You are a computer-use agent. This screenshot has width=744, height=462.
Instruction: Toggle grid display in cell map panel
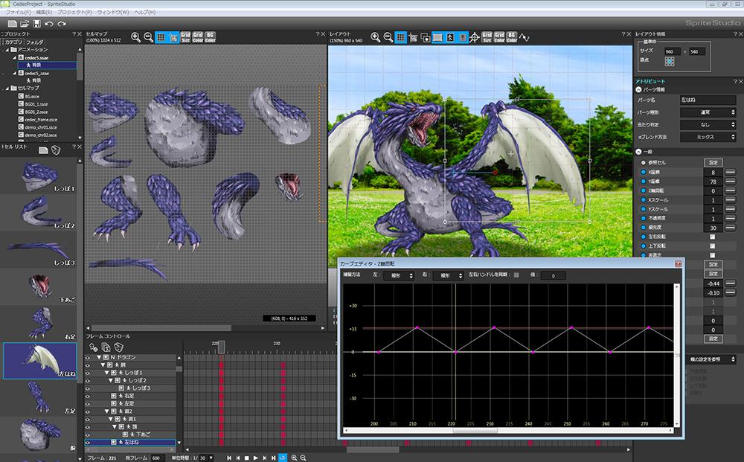[x=161, y=37]
